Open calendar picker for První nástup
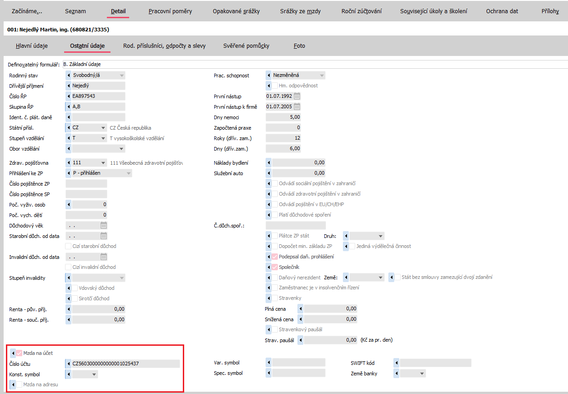 297,96
